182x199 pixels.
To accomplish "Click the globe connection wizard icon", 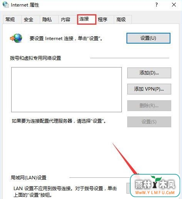I will tap(16, 38).
